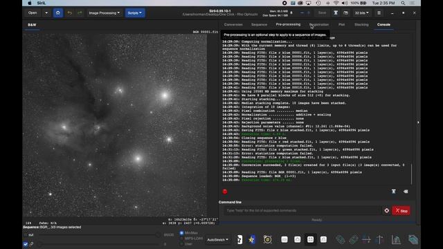The height and width of the screenshot is (249, 443).
Task: Click the volume icon in menu bar
Action: [345, 3]
